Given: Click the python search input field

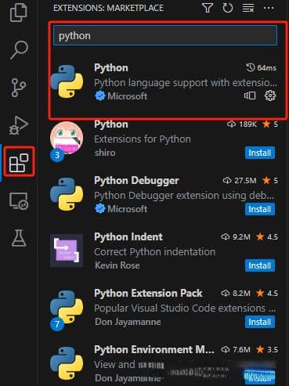Looking at the screenshot, I should 165,35.
